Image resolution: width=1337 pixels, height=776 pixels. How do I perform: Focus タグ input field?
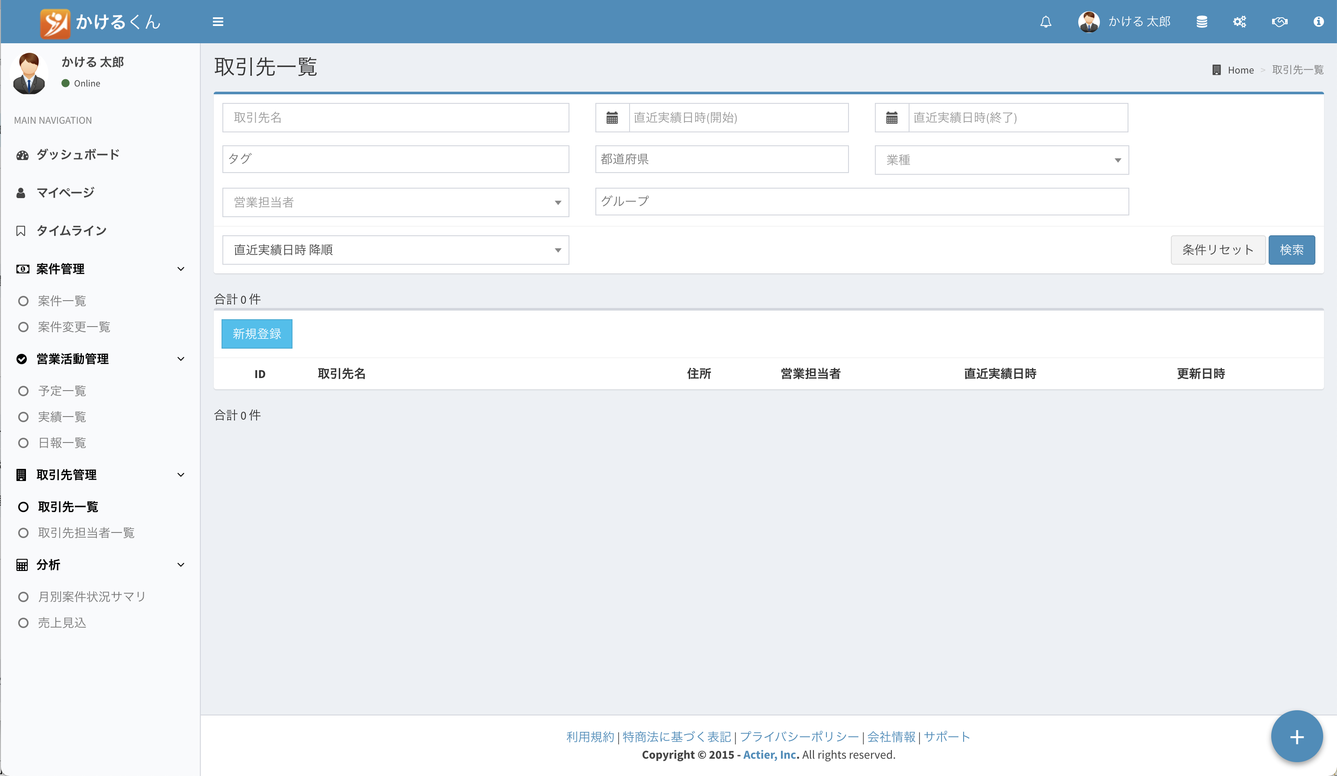click(396, 159)
